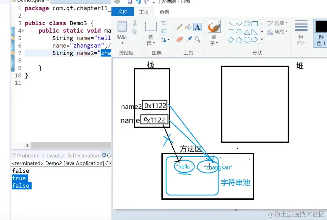This screenshot has width=327, height=220.
Task: Choose the Right triangle shape
Action: [254, 32]
